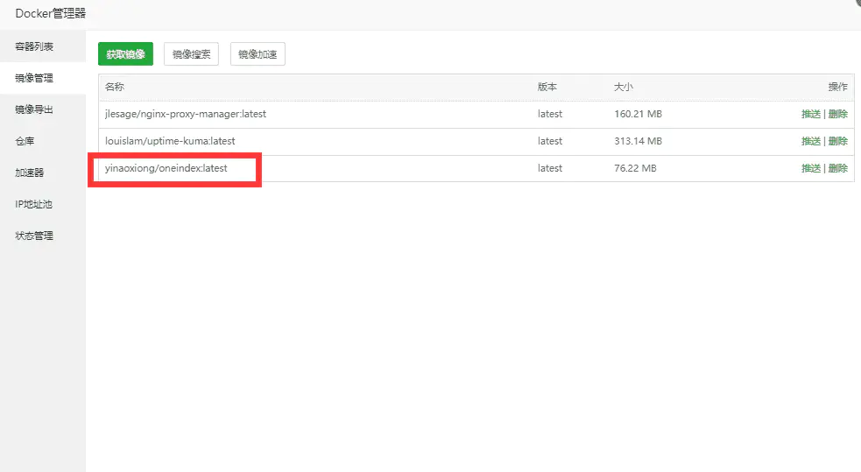This screenshot has height=472, width=861.
Task: Click the Docker管理器 window title
Action: (x=51, y=14)
